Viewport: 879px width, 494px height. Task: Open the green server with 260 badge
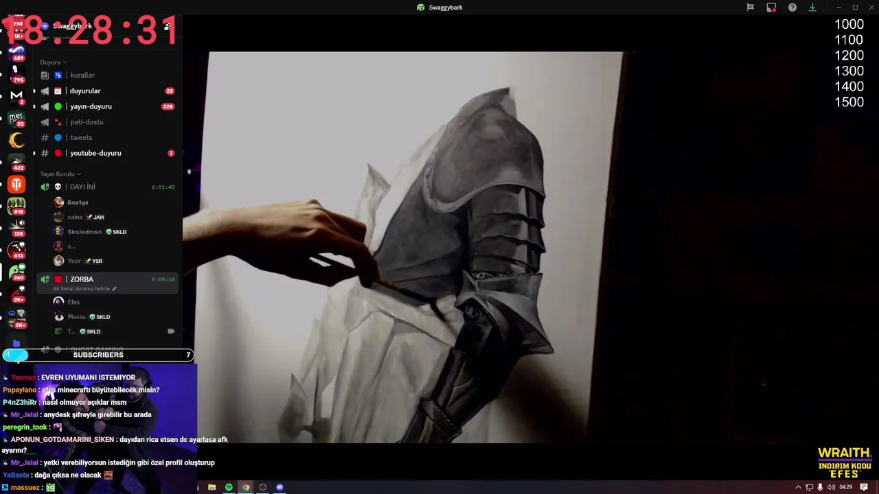(x=16, y=272)
